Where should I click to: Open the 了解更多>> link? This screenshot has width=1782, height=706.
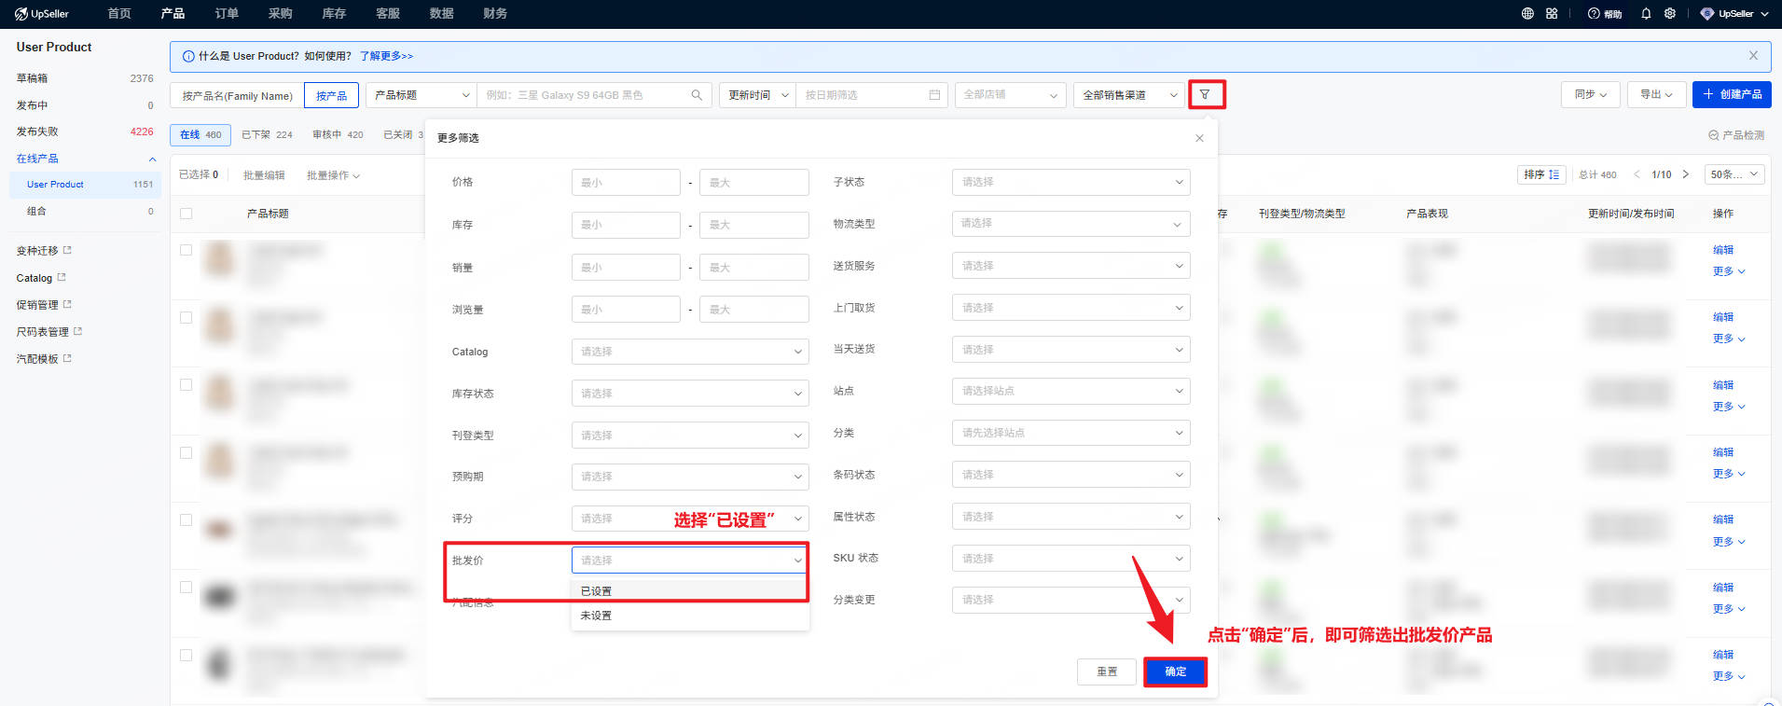point(386,56)
